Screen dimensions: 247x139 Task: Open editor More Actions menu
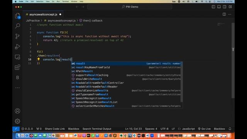(230, 14)
